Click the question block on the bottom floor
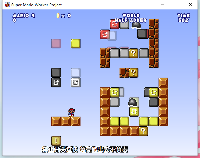This screenshot has height=158, width=200. 143,131
